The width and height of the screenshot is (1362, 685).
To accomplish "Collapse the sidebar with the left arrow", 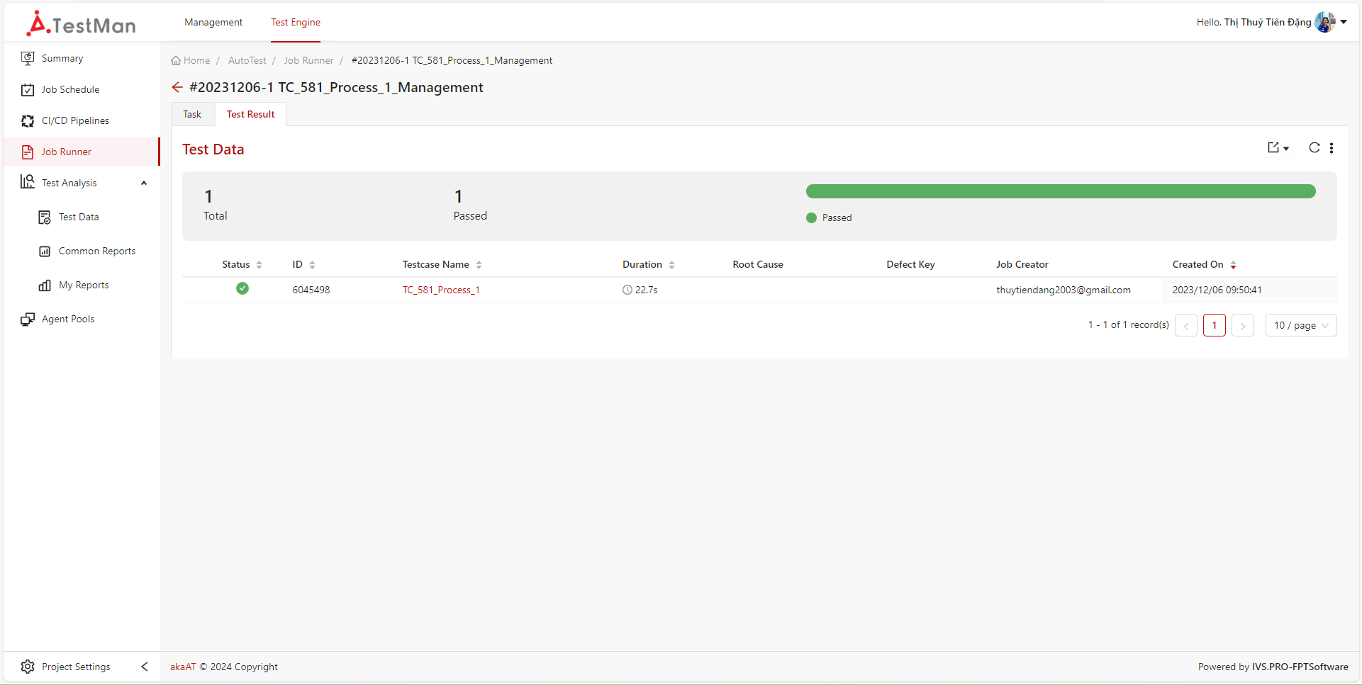I will [x=145, y=667].
